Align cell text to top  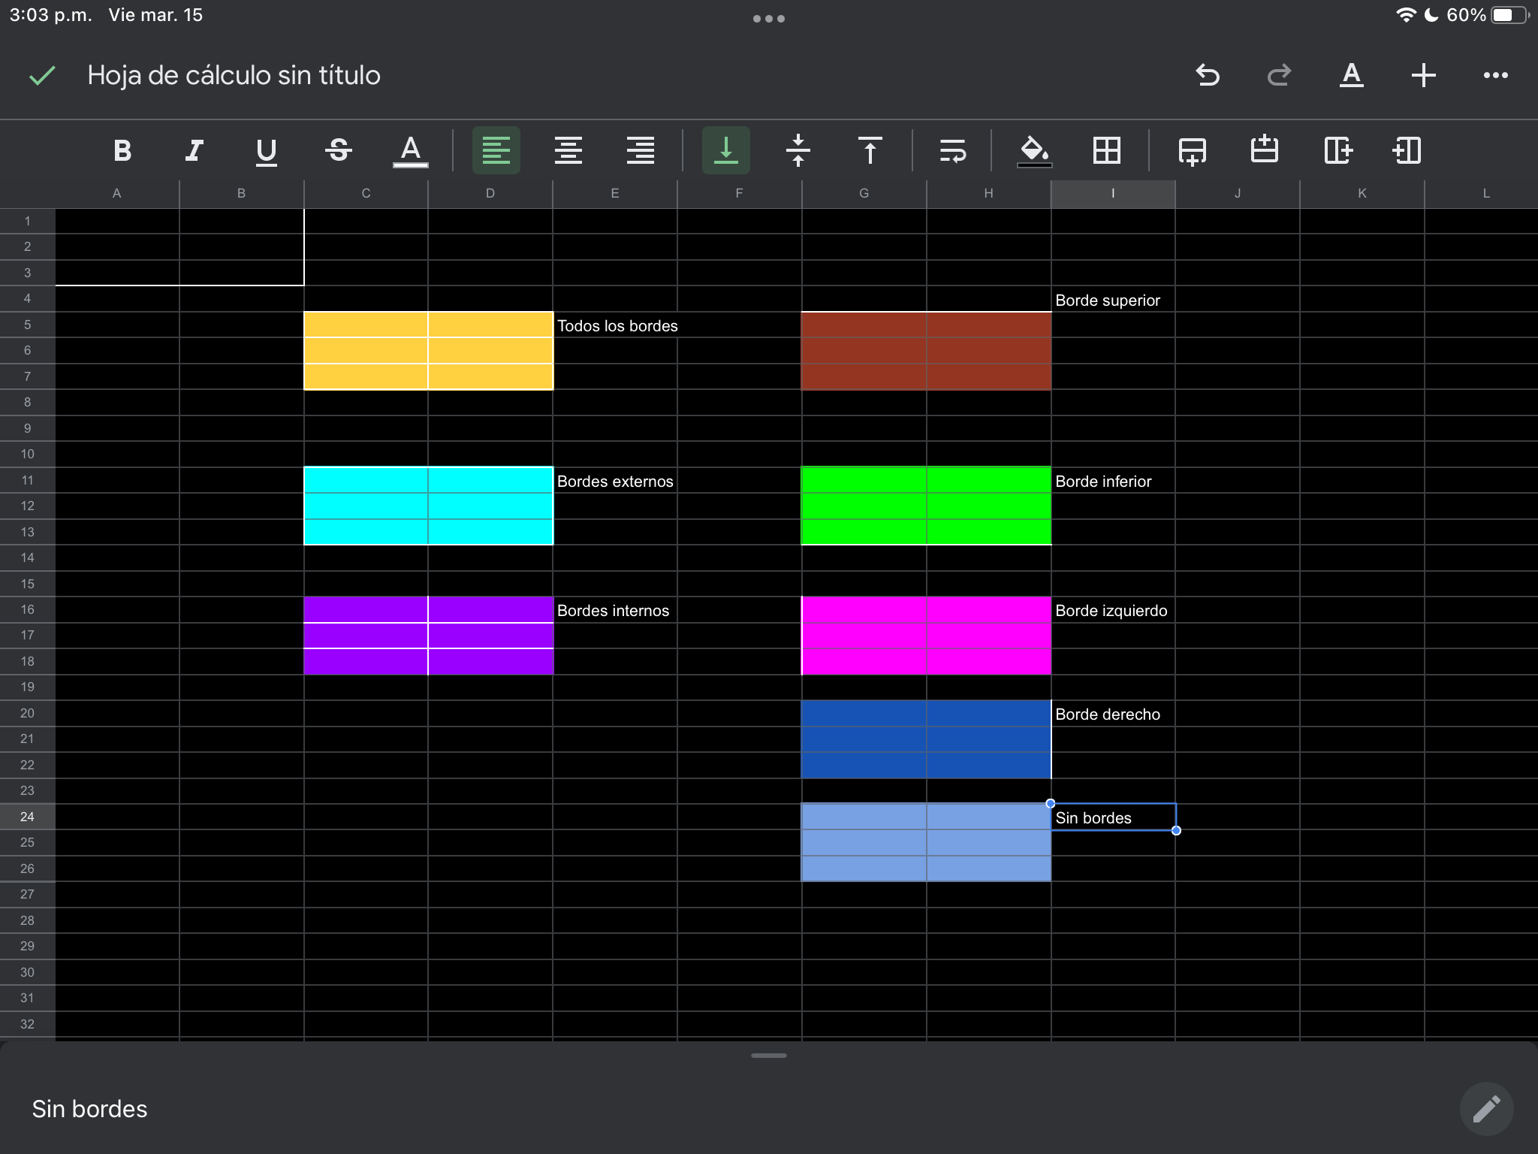coord(870,150)
